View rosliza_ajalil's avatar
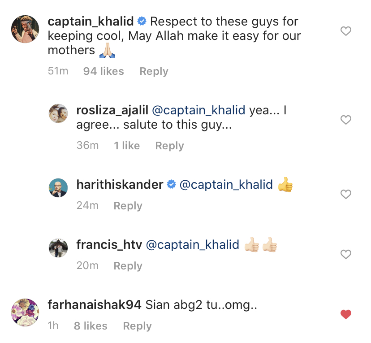Viewport: 371px width, 343px height. pyautogui.click(x=58, y=113)
